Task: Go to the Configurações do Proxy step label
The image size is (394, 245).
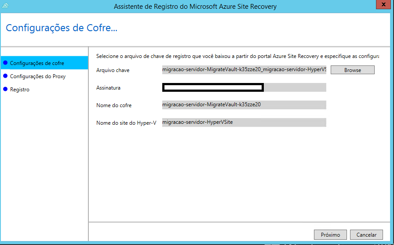Action: click(x=37, y=76)
